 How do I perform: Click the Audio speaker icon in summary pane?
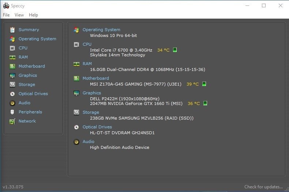[x=76, y=142]
